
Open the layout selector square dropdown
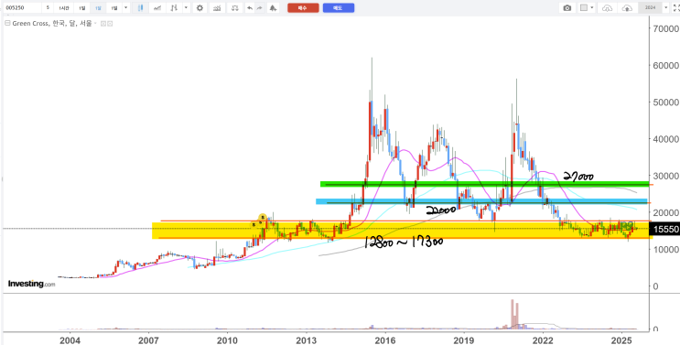[588, 8]
